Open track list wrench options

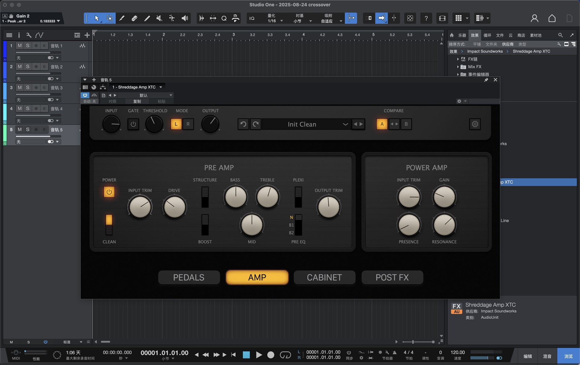(29, 35)
